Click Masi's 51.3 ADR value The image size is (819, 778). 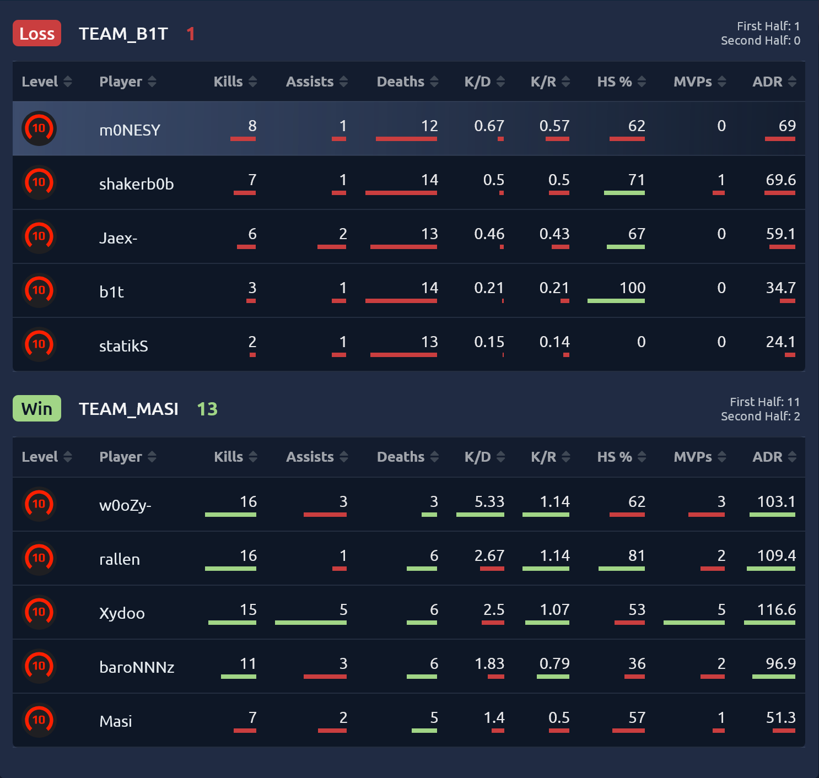(781, 717)
